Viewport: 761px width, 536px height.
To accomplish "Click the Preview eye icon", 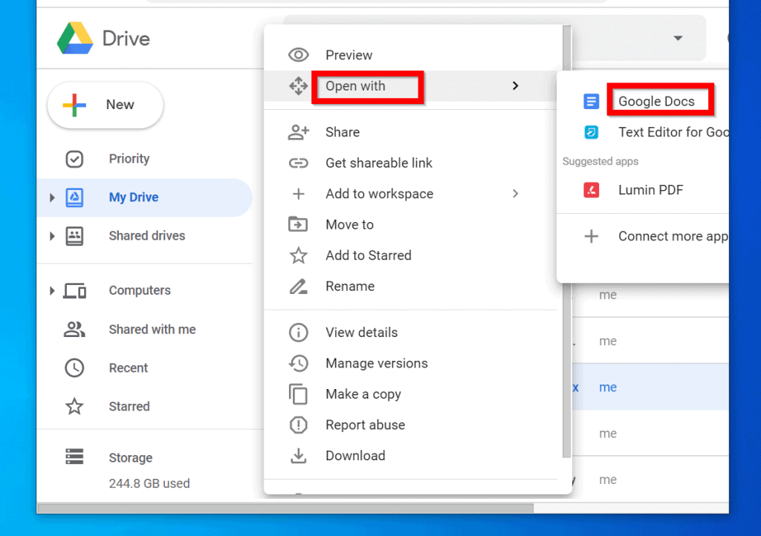I will pyautogui.click(x=299, y=55).
